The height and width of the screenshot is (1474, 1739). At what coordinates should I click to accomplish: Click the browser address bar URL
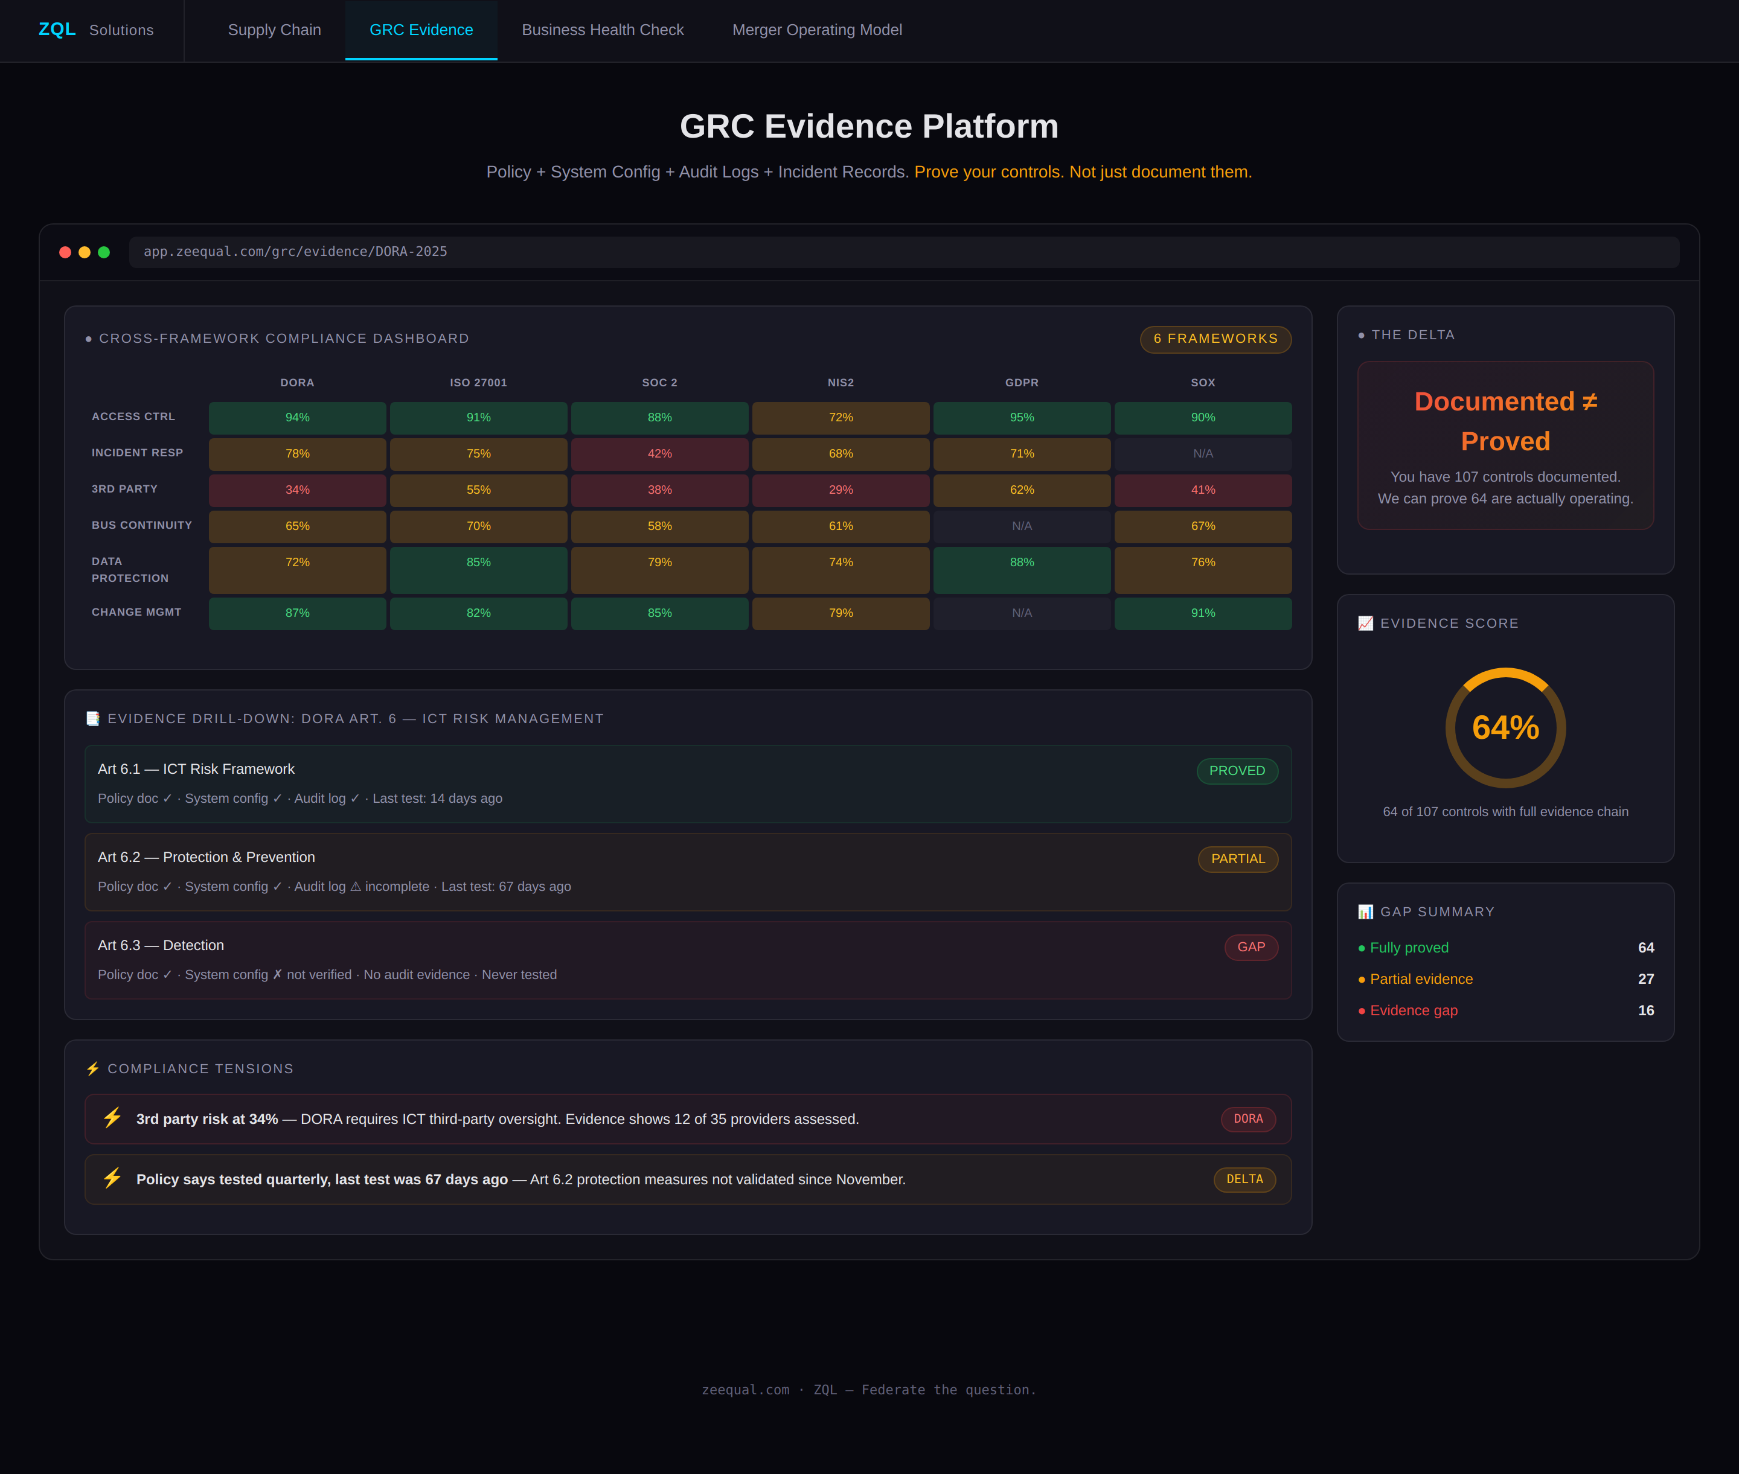point(295,252)
